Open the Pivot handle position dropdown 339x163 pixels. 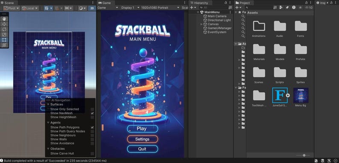pyautogui.click(x=11, y=8)
